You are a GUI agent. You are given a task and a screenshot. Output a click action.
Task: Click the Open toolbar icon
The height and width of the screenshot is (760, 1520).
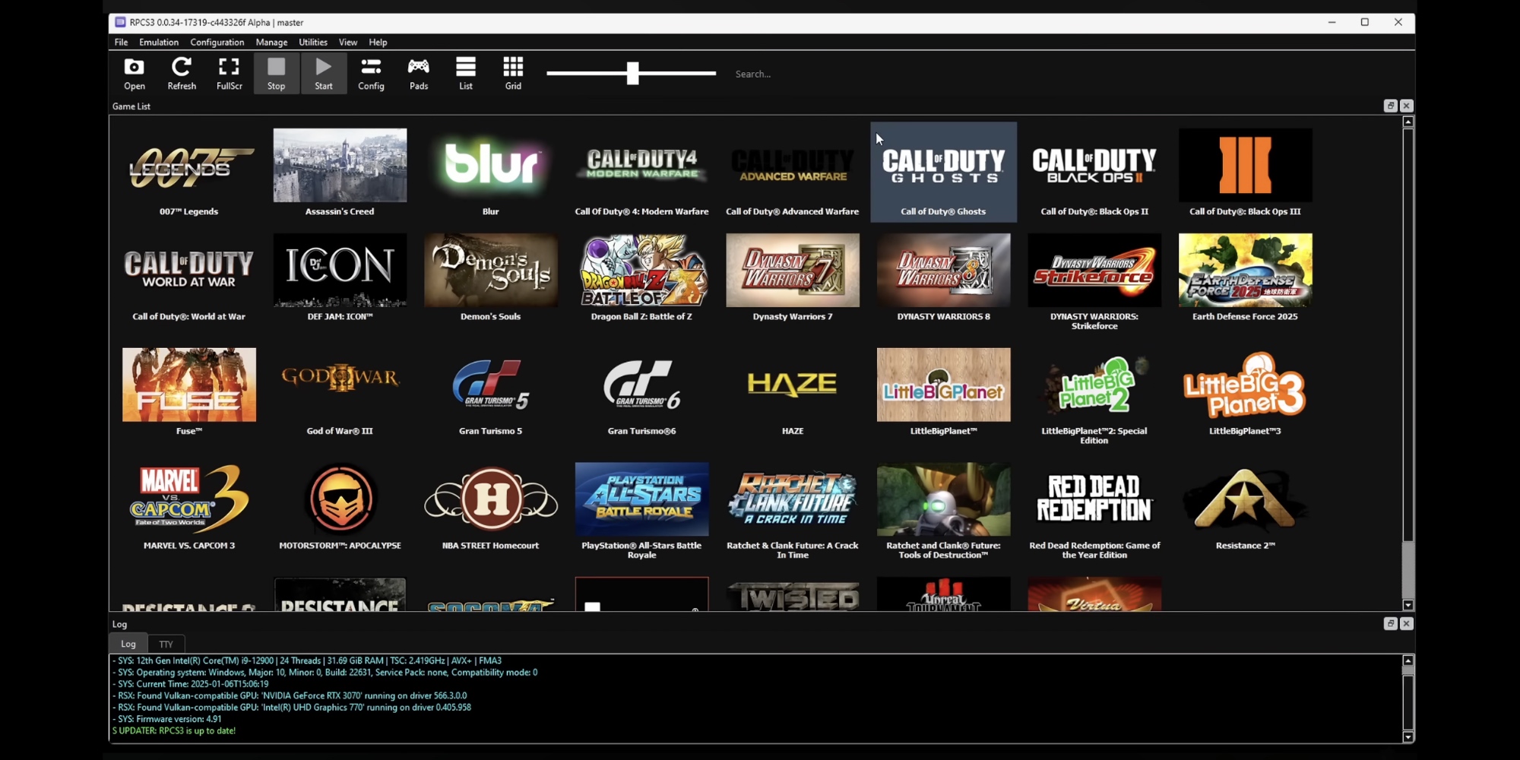(x=135, y=74)
